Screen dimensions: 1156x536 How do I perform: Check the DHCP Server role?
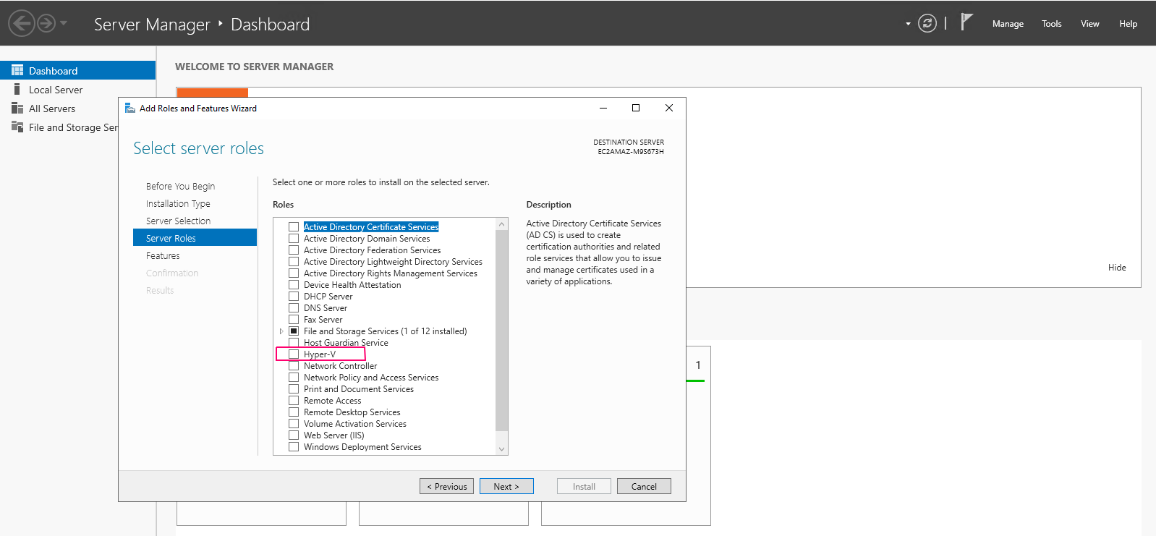(x=294, y=297)
